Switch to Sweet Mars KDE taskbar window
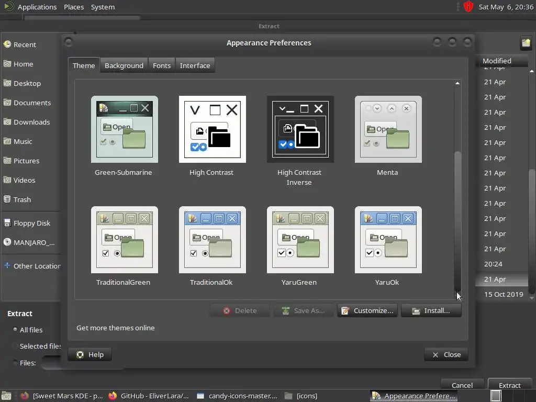Image resolution: width=536 pixels, height=402 pixels. [x=62, y=396]
